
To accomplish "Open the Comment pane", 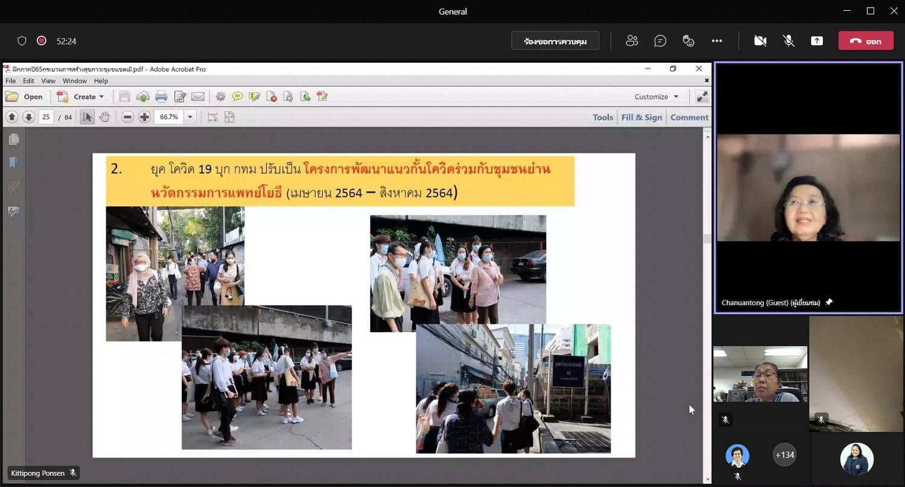I will click(x=689, y=118).
